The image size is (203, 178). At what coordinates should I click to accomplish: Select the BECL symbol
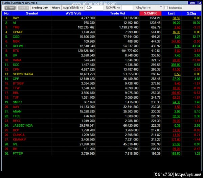point(17,121)
